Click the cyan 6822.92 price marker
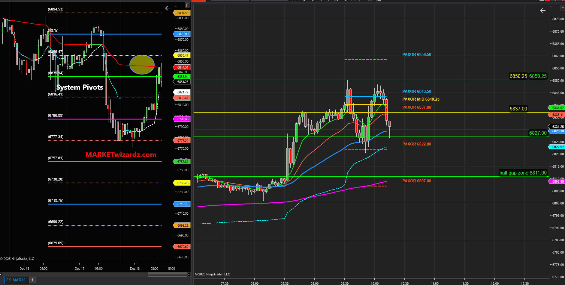 [x=557, y=147]
